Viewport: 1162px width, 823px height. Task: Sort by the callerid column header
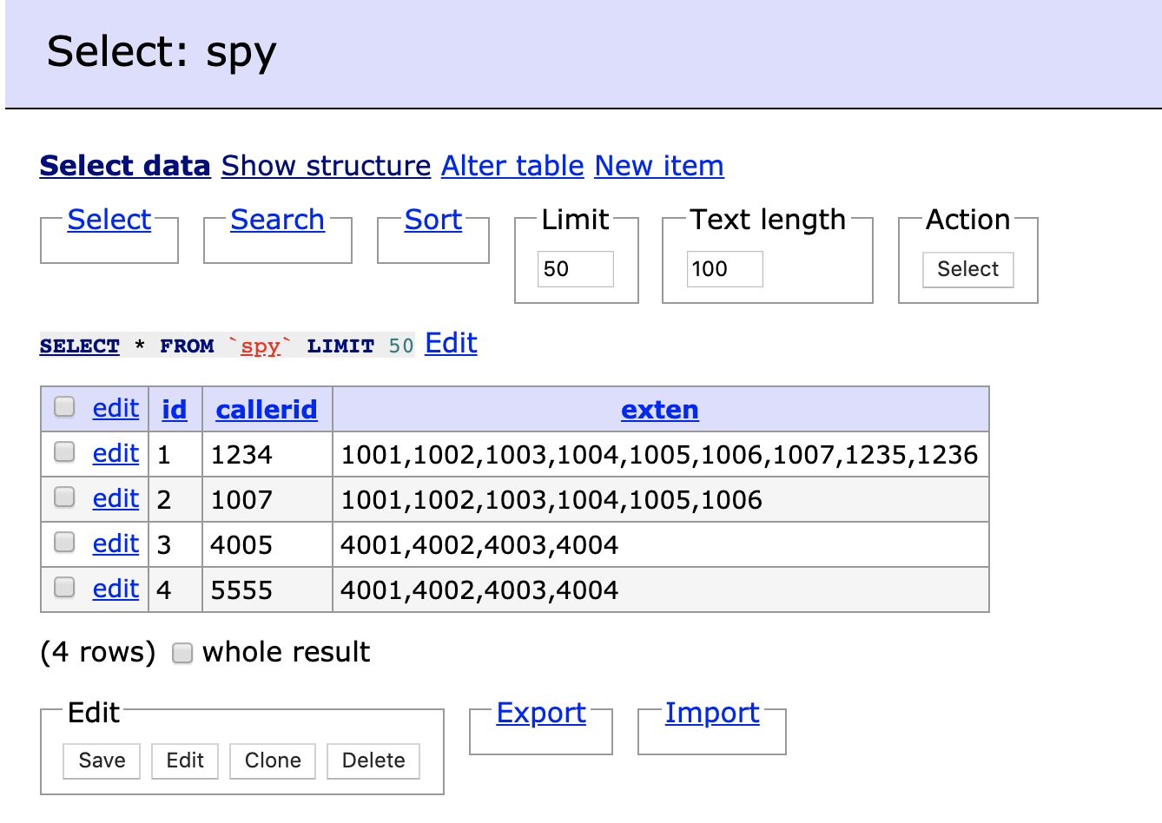pyautogui.click(x=267, y=409)
